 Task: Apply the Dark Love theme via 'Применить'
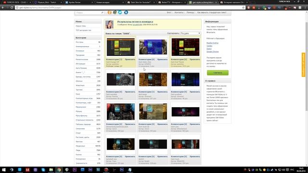click(x=194, y=124)
